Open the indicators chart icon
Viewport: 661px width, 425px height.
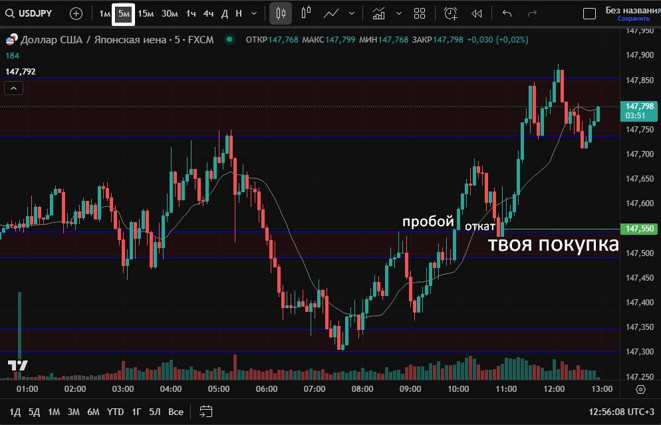click(x=378, y=13)
